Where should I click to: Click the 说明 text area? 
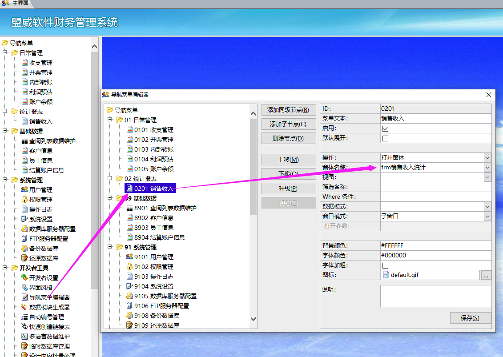click(x=436, y=297)
